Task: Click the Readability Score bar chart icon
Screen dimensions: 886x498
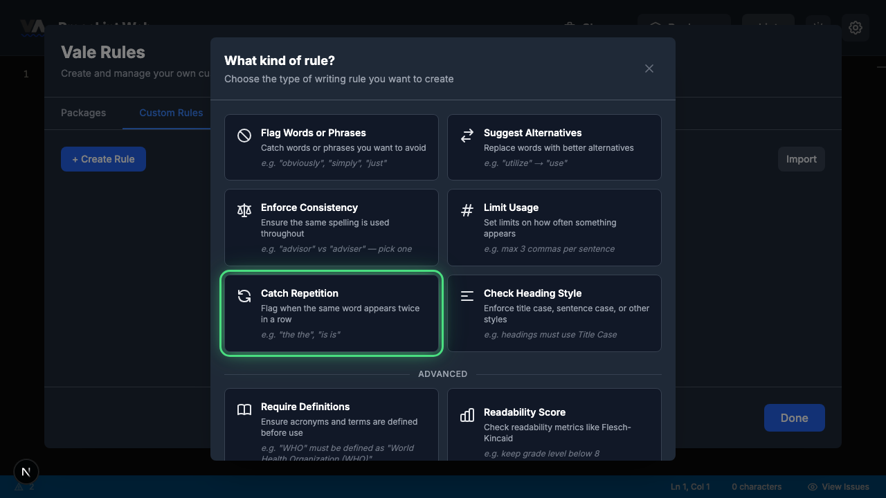Action: [x=467, y=415]
